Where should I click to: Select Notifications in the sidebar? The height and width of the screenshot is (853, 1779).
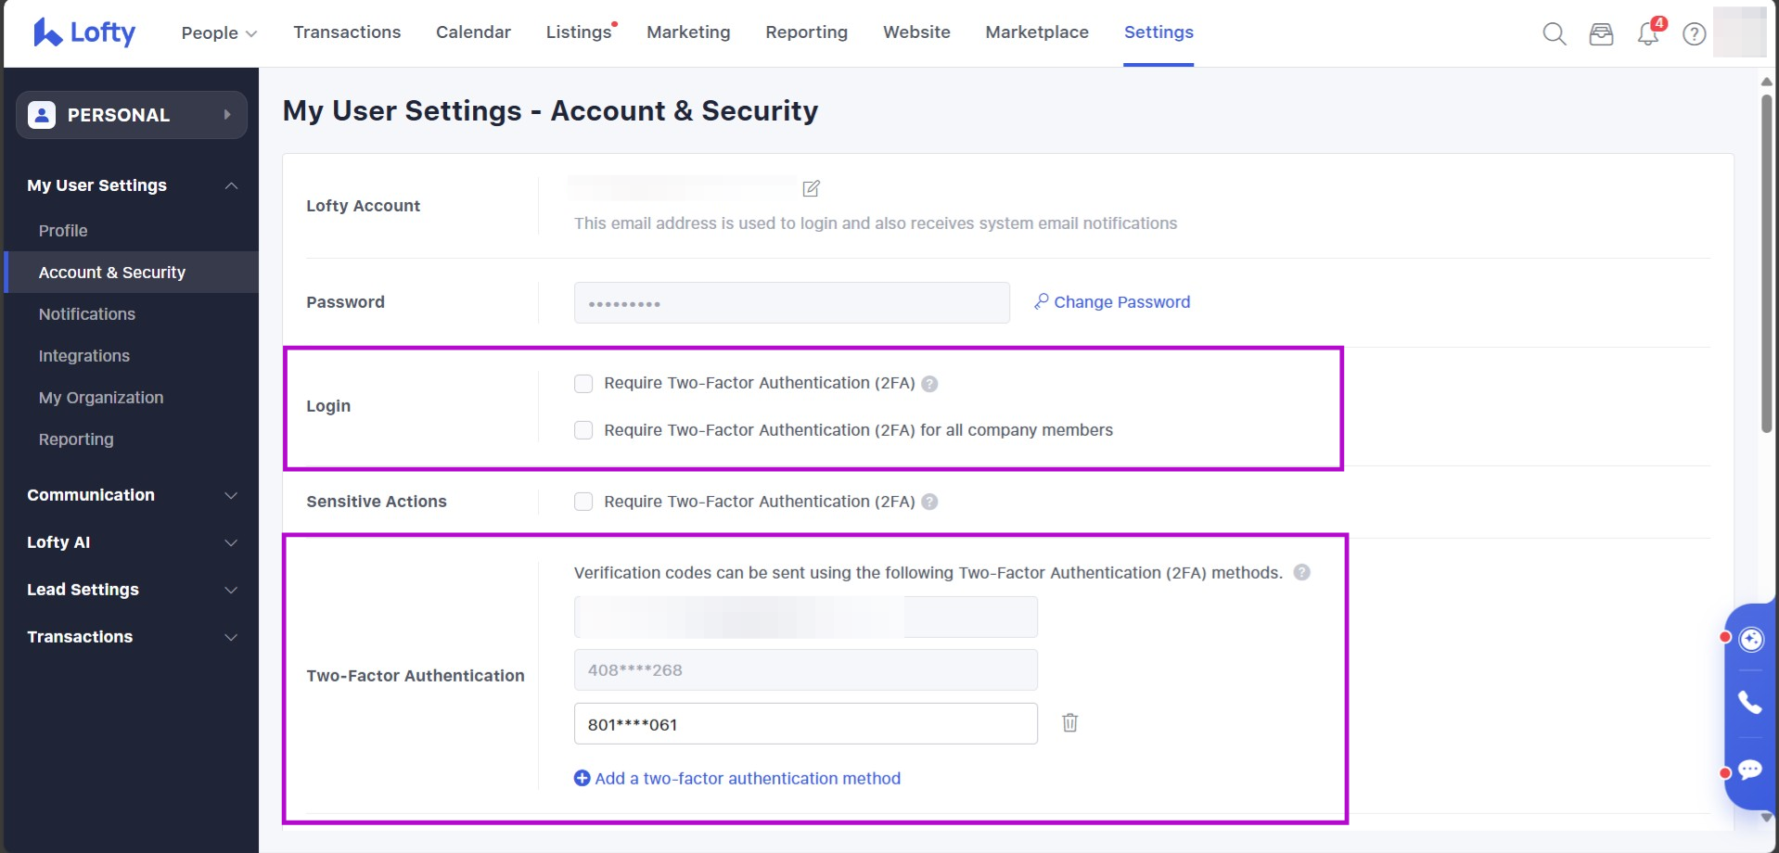(x=87, y=314)
